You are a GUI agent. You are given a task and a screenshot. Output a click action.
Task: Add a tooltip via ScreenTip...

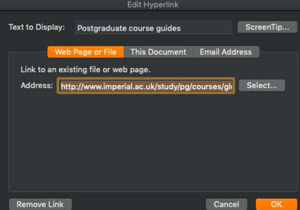pyautogui.click(x=267, y=27)
